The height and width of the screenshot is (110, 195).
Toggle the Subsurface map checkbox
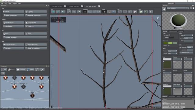point(164,89)
